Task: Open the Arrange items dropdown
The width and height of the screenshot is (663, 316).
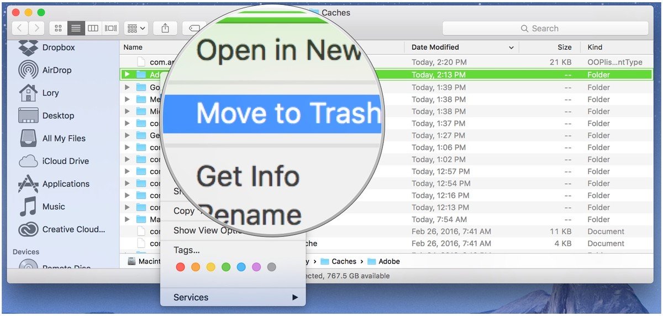Action: pos(136,28)
